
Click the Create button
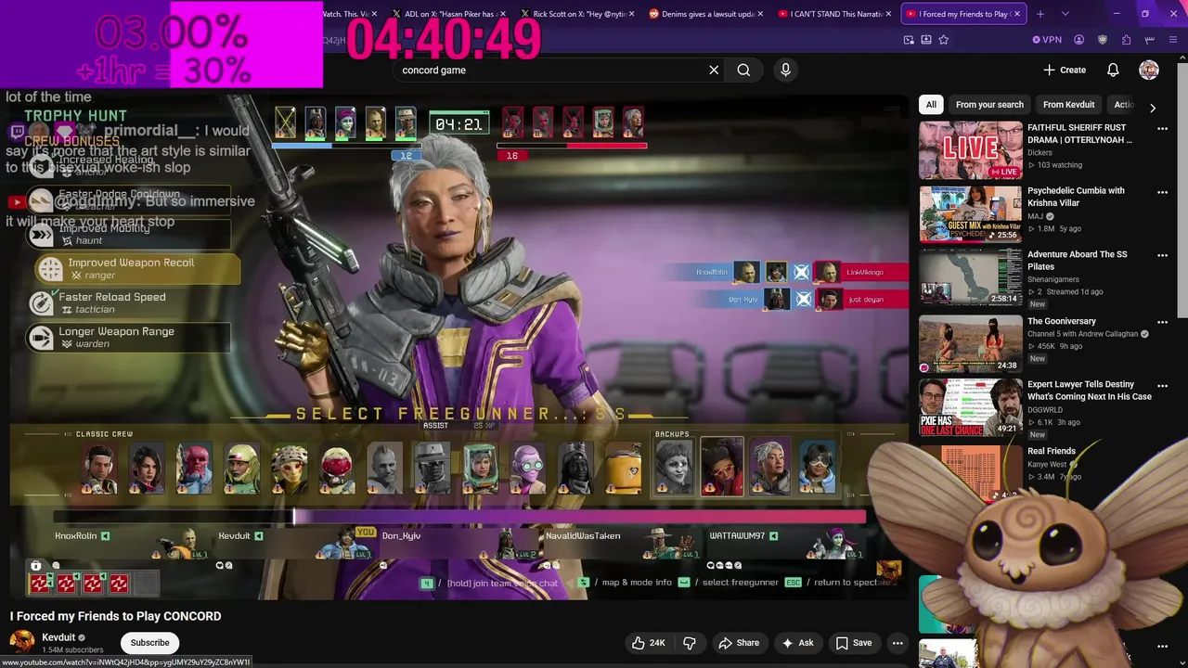point(1065,70)
